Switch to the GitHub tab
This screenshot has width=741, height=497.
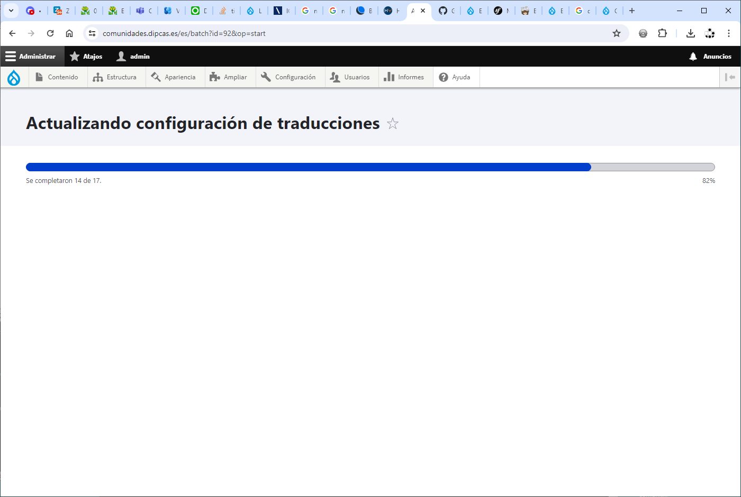click(447, 11)
